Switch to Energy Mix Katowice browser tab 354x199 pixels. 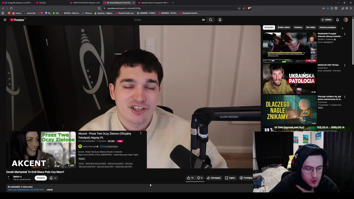[17, 3]
